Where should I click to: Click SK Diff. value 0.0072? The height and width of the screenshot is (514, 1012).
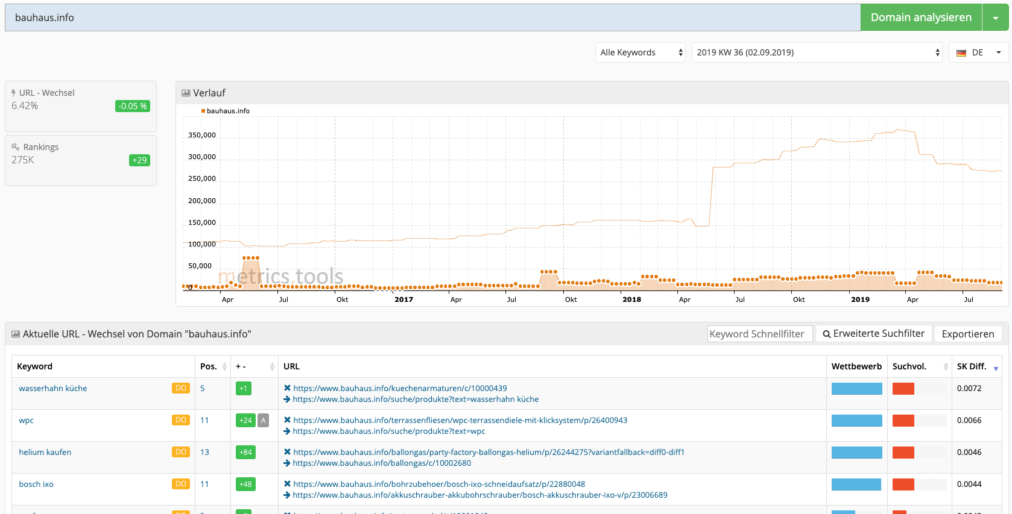click(969, 389)
